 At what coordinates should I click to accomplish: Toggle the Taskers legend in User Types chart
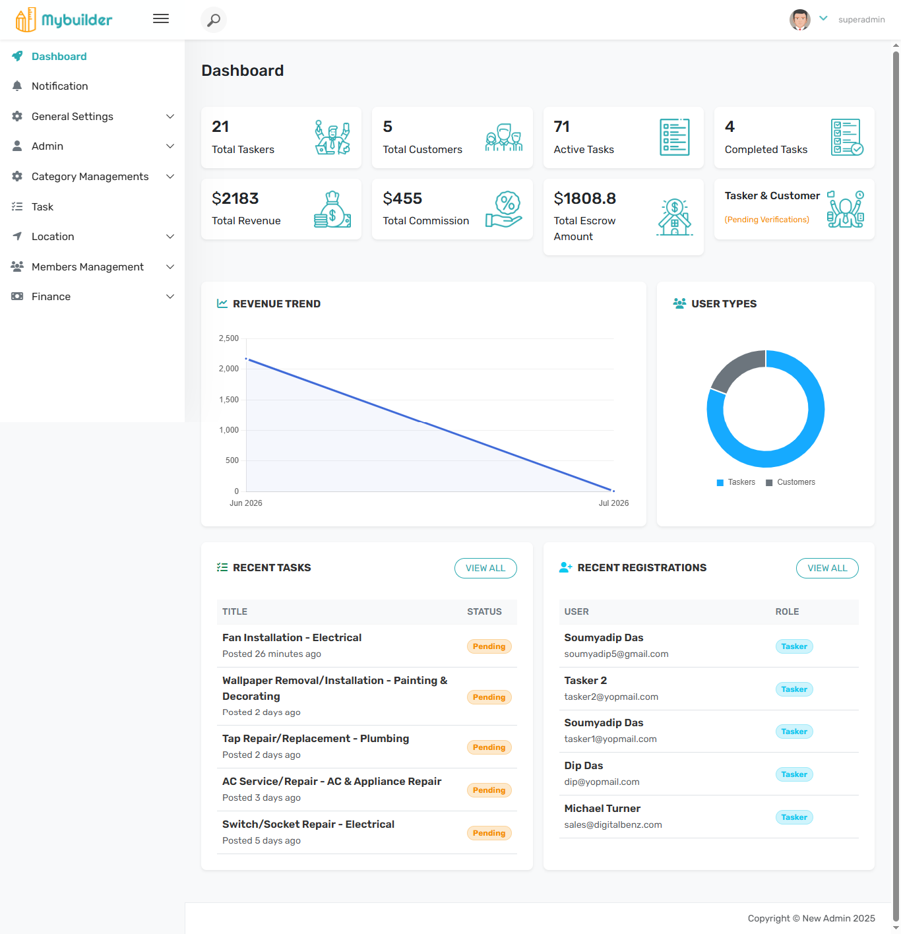coord(736,482)
